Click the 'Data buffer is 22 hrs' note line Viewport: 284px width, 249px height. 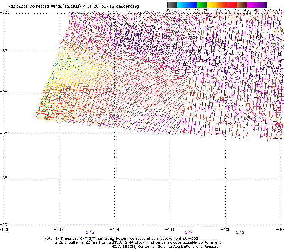[x=139, y=242]
